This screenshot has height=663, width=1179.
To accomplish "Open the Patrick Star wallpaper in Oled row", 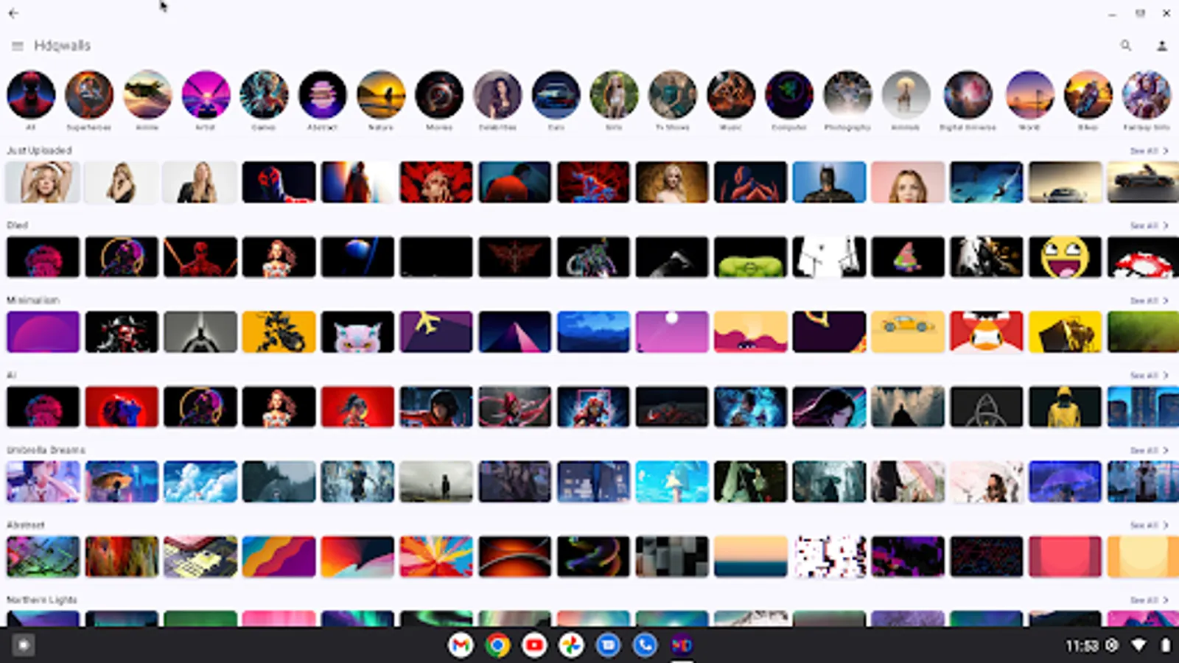I will 908,257.
